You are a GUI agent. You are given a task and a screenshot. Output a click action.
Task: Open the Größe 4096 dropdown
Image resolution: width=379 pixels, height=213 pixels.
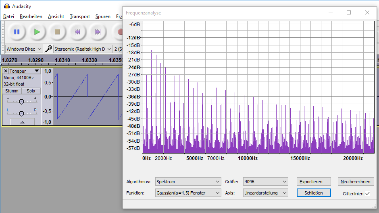pos(265,182)
